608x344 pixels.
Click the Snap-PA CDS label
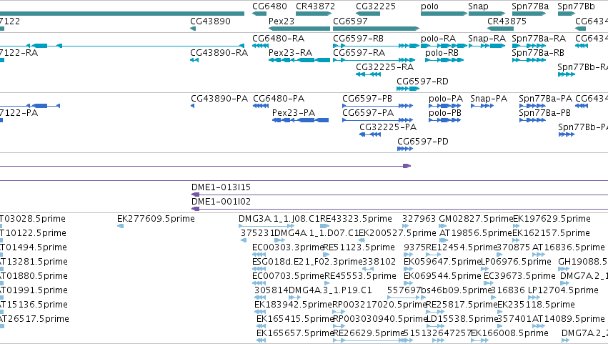click(x=489, y=99)
